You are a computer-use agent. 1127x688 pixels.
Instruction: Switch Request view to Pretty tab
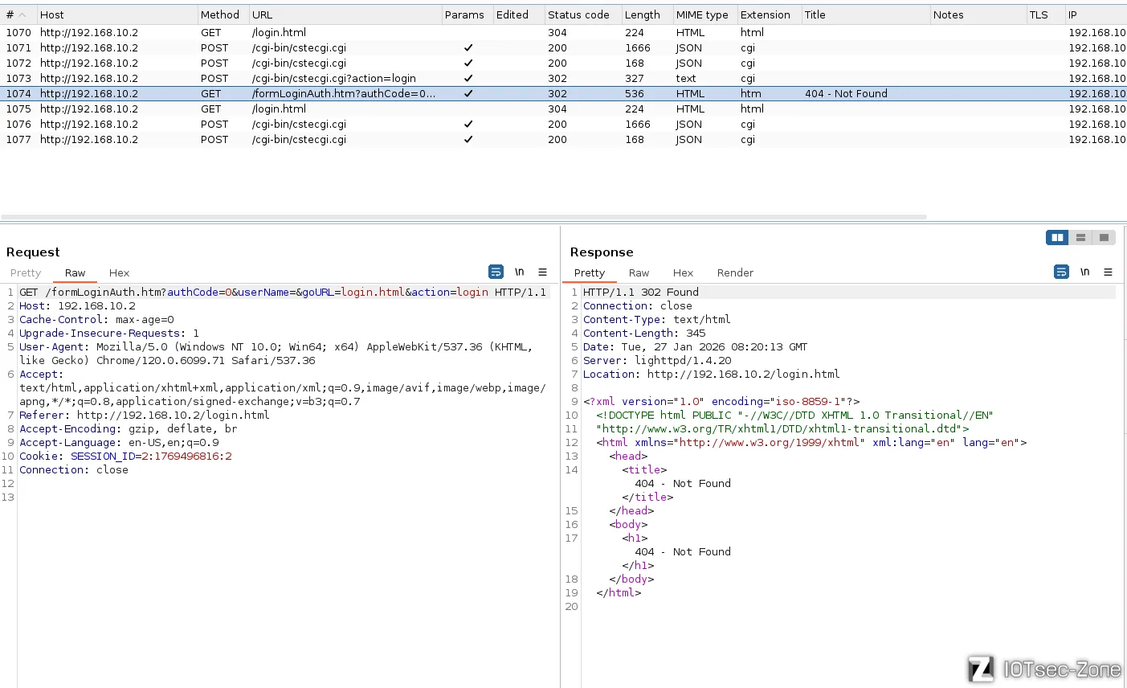pyautogui.click(x=26, y=273)
